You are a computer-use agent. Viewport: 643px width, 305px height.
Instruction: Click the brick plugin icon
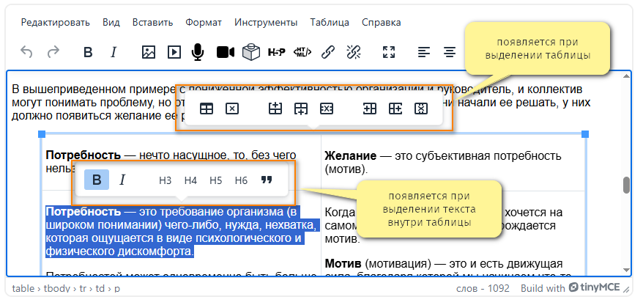coord(251,52)
